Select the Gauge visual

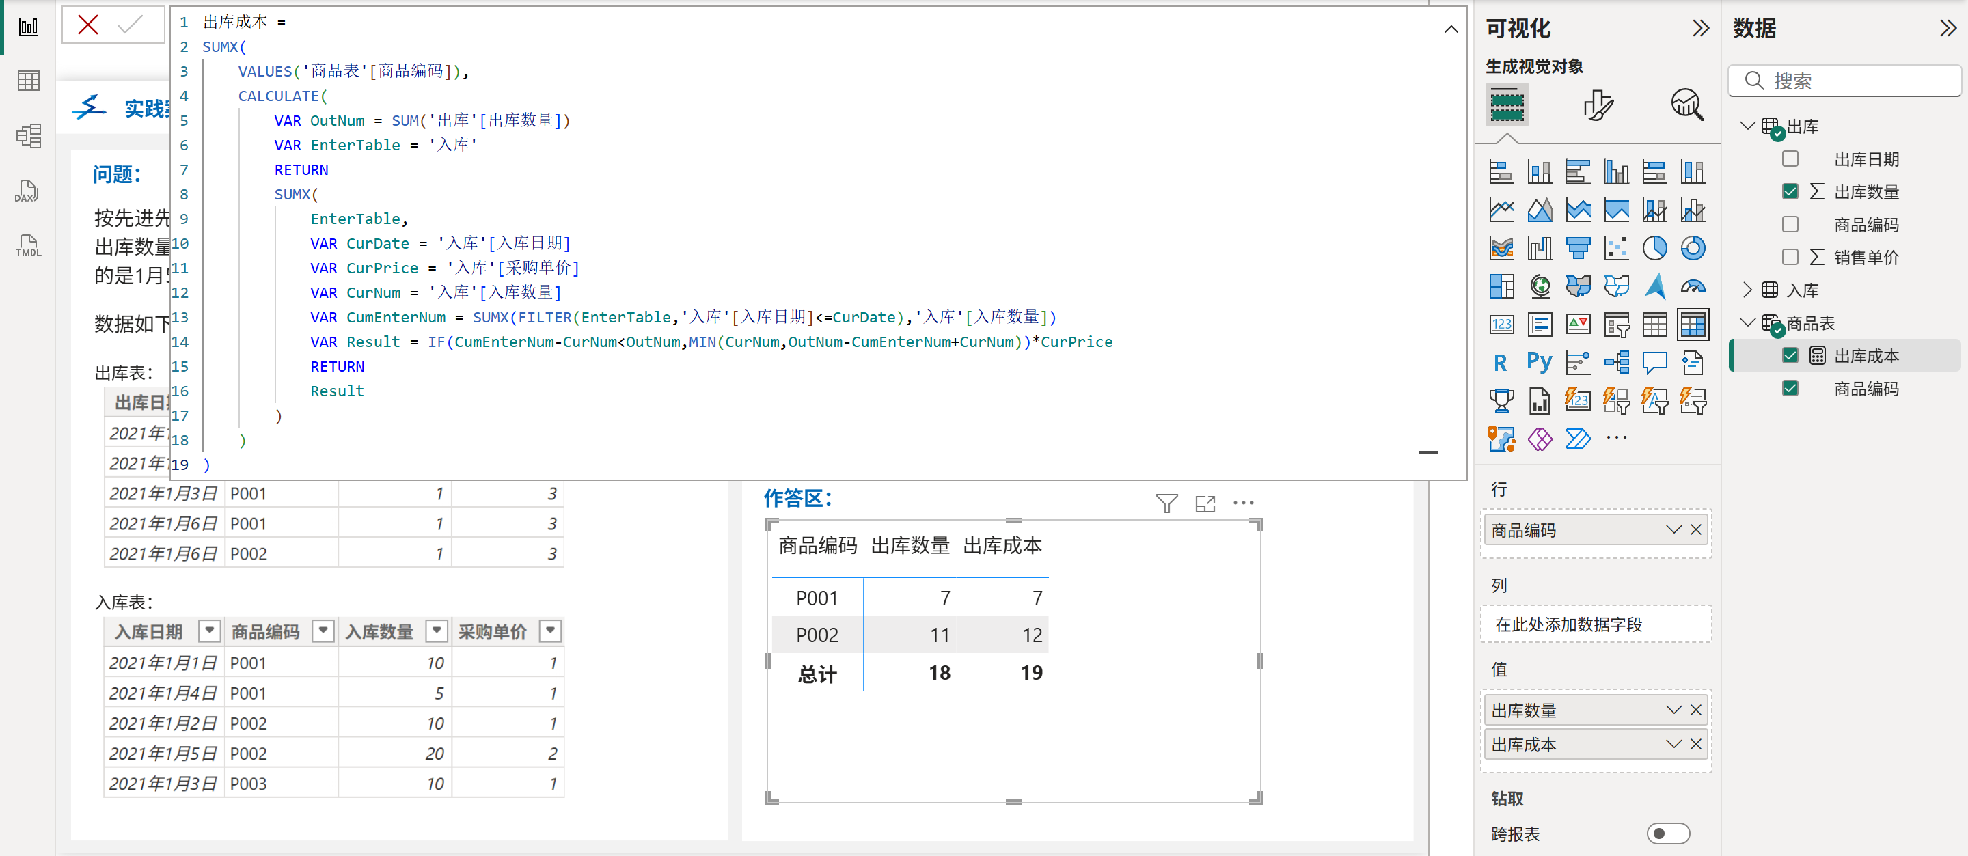click(x=1692, y=286)
